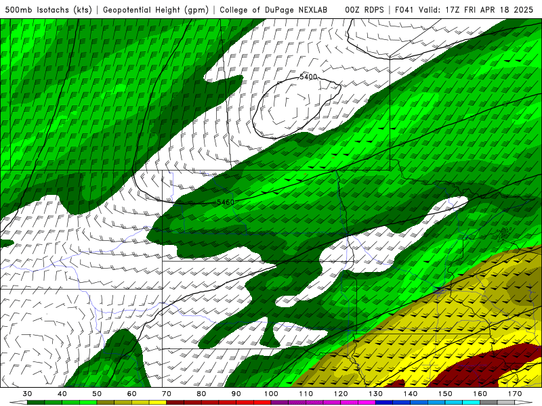This screenshot has width=542, height=406.
Task: Click the 80 value on the color scale
Action: 201,394
